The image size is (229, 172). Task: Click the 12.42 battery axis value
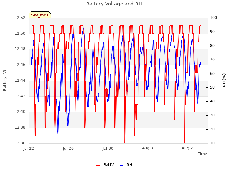(x=20, y=96)
